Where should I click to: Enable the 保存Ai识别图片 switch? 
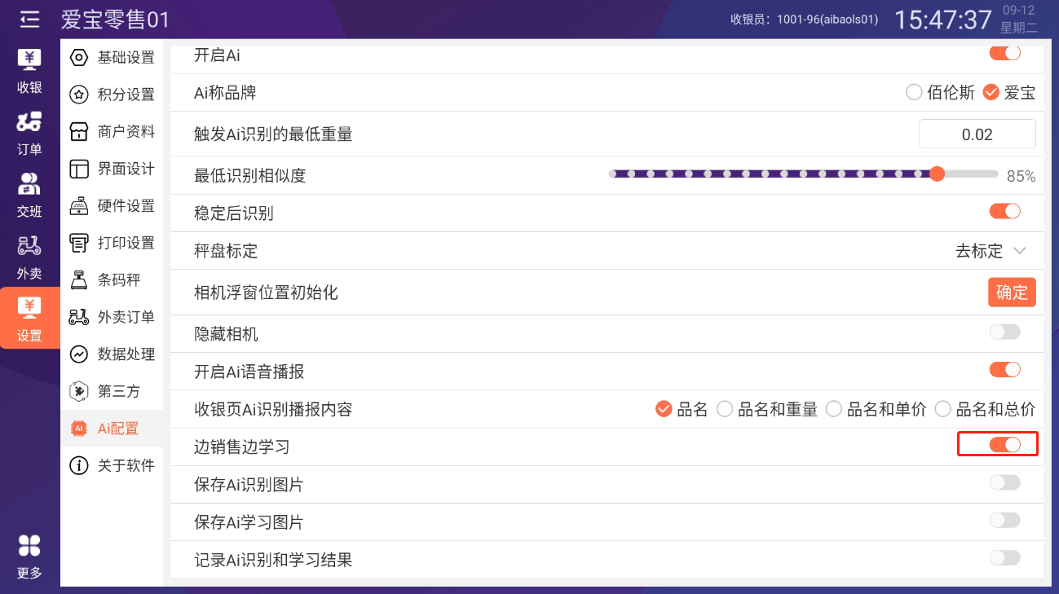coord(1004,483)
